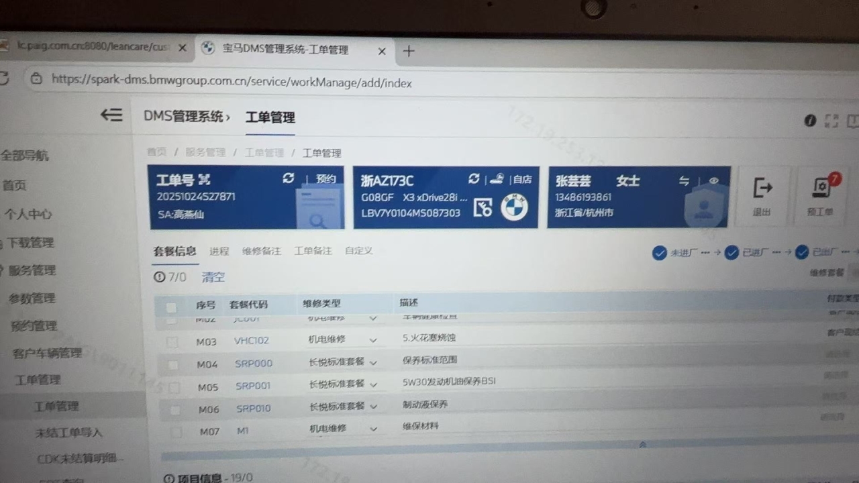Click the refresh icon on the 浙AZ173C vehicle card
859x483 pixels.
point(474,178)
